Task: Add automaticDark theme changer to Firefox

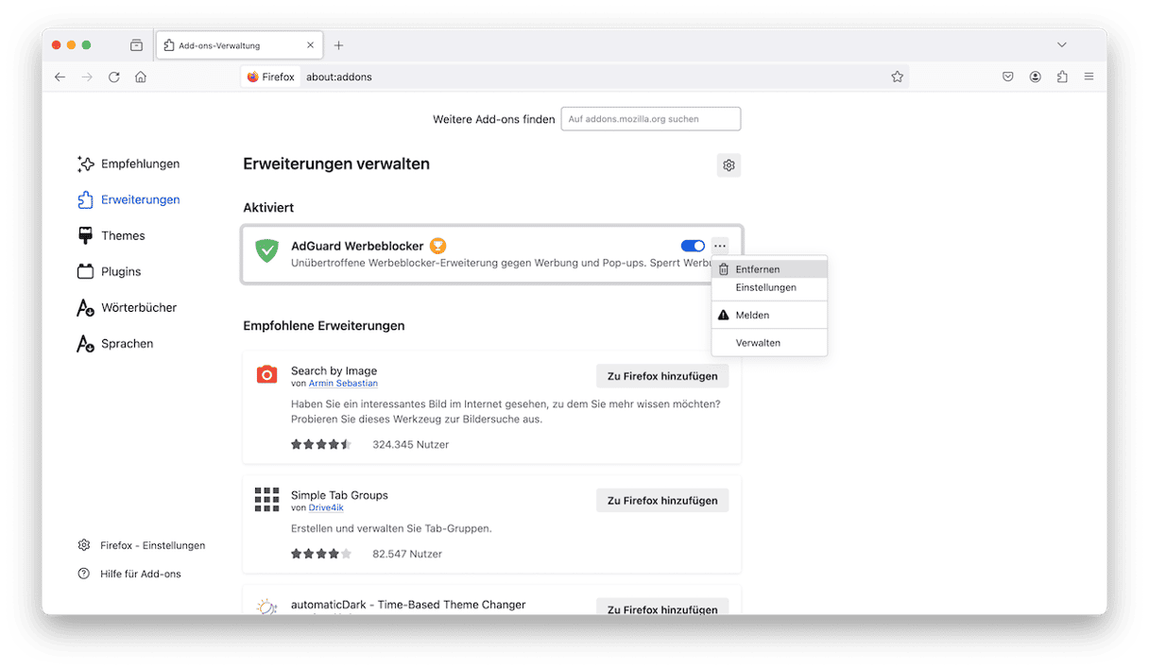Action: click(x=662, y=609)
